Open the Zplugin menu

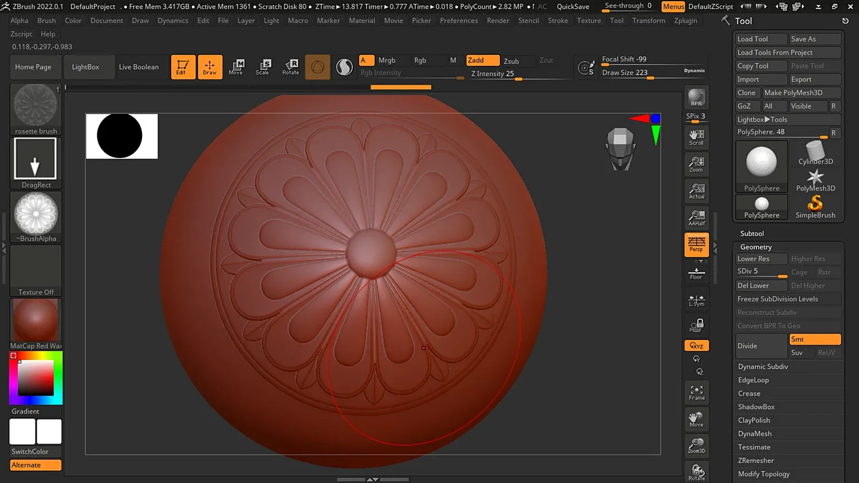685,21
